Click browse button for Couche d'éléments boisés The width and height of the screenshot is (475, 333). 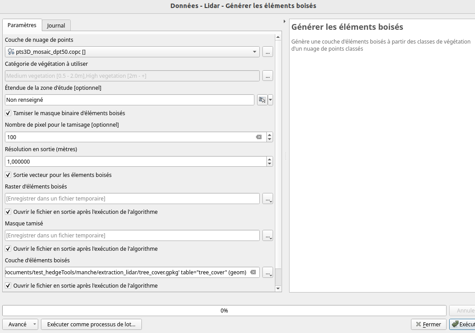[x=267, y=273]
